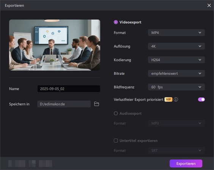
Task: Open the Kodierung H264 dropdown
Action: 176,60
